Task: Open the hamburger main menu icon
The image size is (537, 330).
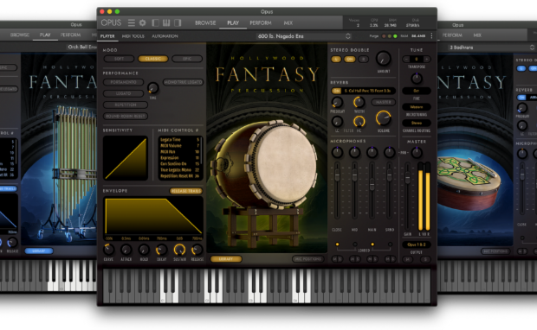Action: tap(131, 22)
